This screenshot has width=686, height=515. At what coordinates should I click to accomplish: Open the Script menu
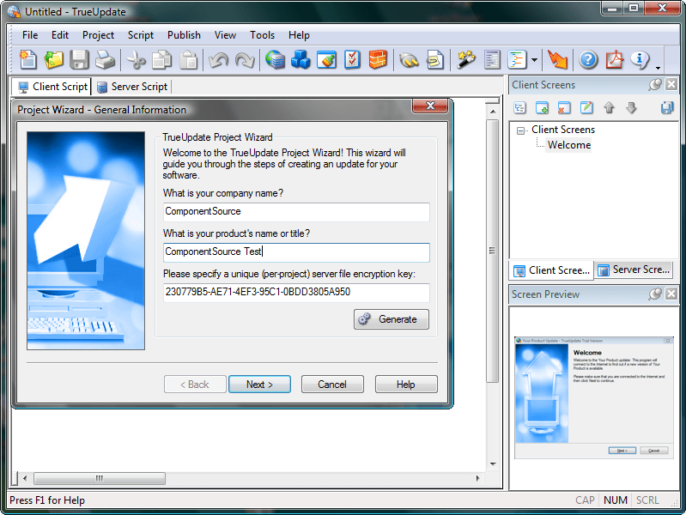[141, 35]
